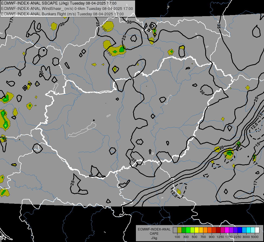264x242 pixels.
Task: Select the Bunkers Right (m/s) title line
Action: (62, 14)
